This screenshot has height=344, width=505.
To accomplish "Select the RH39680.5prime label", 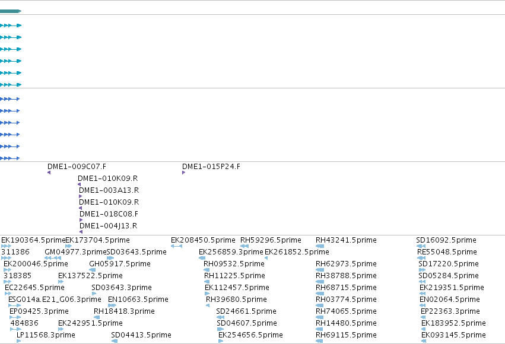I will point(236,300).
